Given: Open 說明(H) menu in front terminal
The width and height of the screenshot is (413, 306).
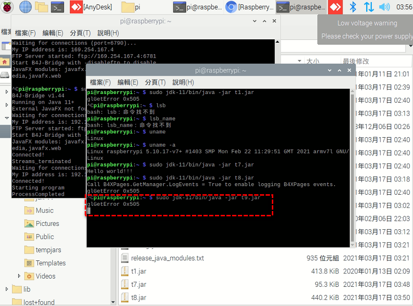Looking at the screenshot, I should (x=183, y=82).
